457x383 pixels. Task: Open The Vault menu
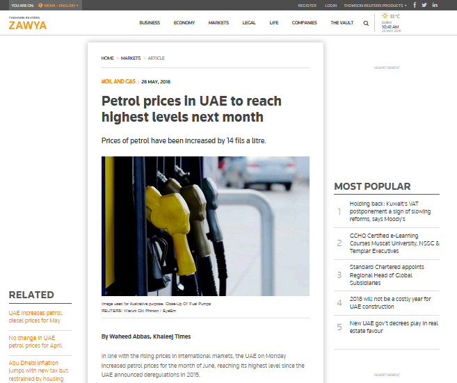click(x=342, y=23)
